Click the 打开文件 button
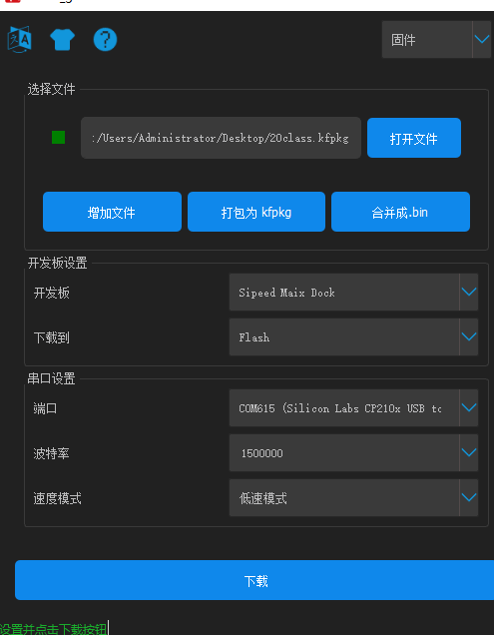Viewport: 494px width, 635px height. pos(414,138)
